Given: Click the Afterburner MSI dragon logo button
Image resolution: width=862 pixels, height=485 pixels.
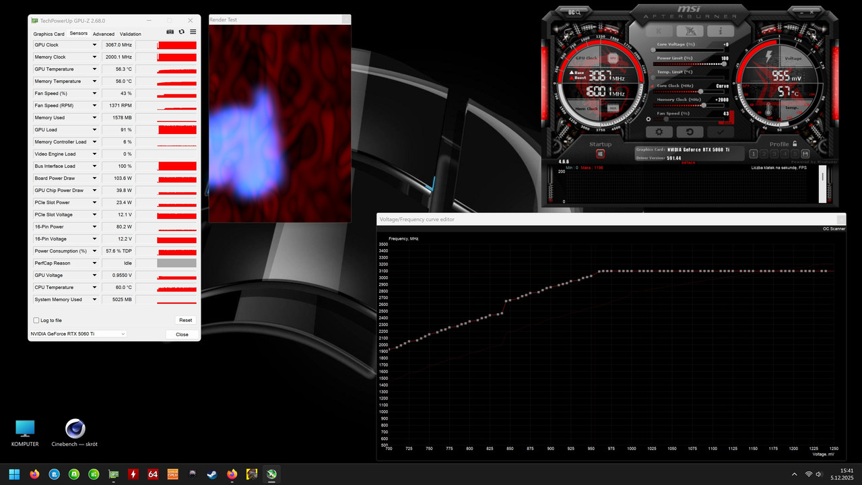Looking at the screenshot, I should 690,31.
